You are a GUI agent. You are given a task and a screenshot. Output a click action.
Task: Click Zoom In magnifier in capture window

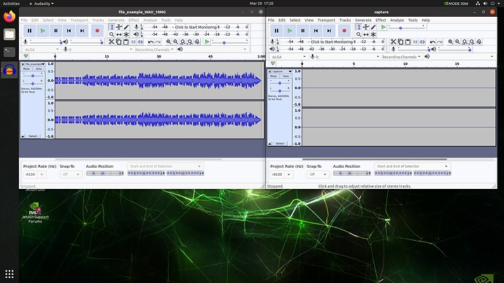coord(451,42)
